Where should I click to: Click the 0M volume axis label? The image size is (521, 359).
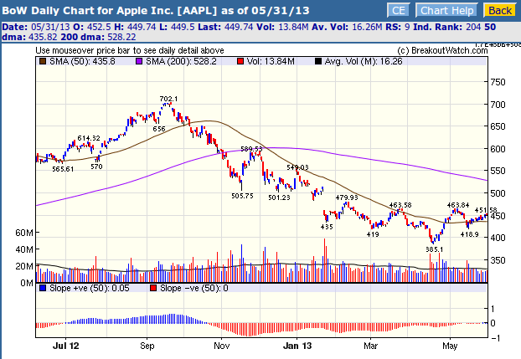[x=27, y=284]
